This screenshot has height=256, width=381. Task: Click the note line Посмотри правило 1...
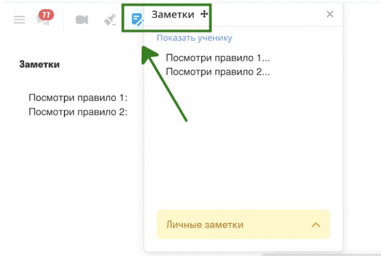click(218, 58)
